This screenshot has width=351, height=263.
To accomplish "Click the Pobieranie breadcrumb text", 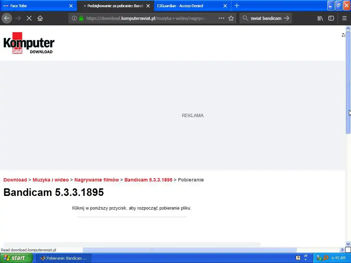I will (191, 180).
